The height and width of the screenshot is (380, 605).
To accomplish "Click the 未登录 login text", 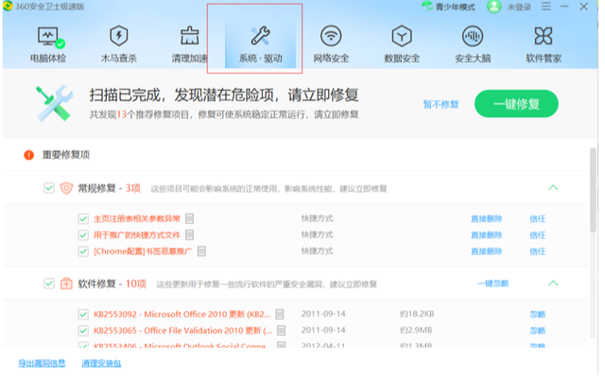I will (519, 7).
